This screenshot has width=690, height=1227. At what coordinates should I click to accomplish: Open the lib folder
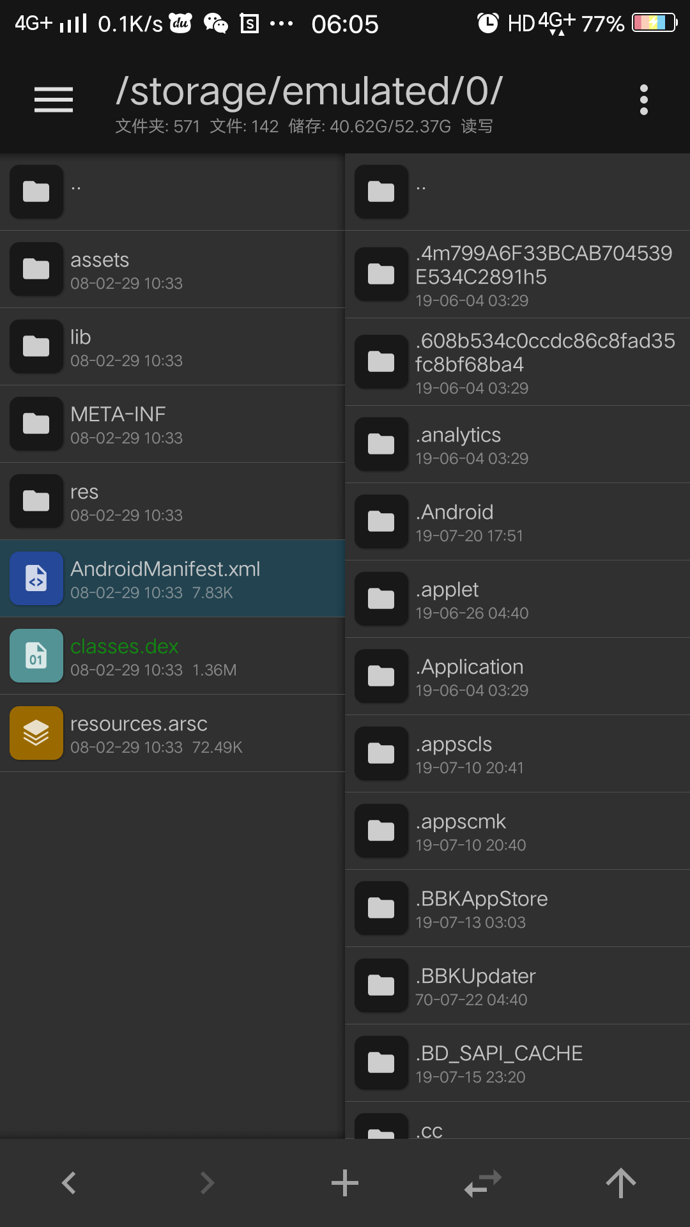click(172, 346)
